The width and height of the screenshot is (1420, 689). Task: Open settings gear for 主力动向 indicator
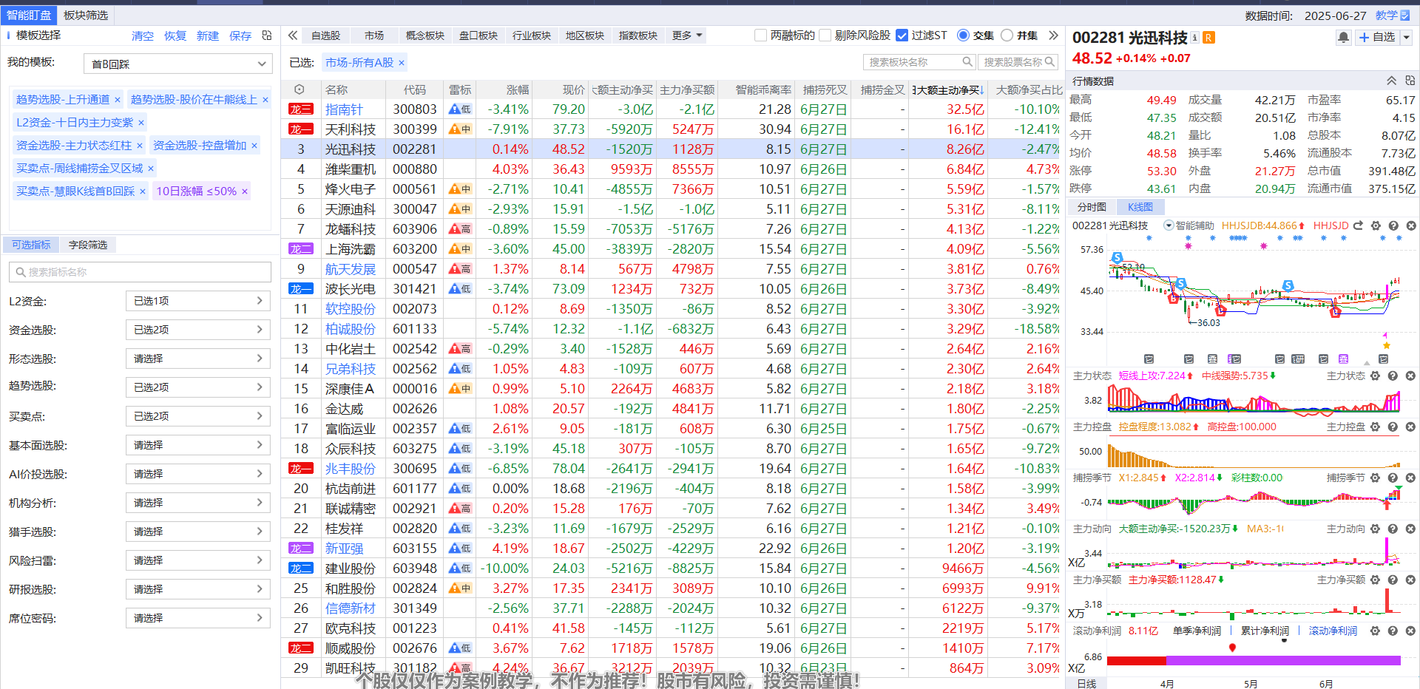(1375, 529)
